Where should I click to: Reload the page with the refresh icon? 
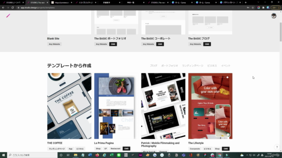(13, 8)
